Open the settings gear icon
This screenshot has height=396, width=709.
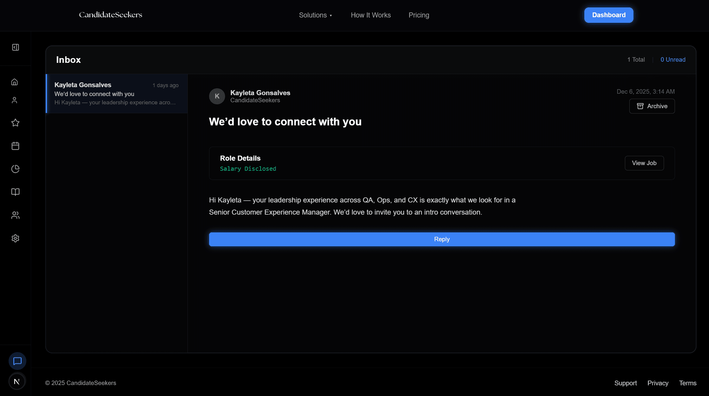point(15,238)
